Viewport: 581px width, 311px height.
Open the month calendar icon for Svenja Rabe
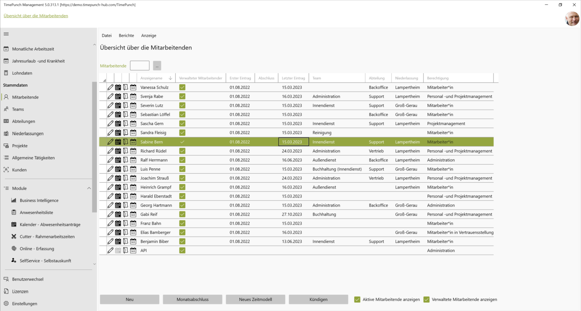click(x=118, y=96)
